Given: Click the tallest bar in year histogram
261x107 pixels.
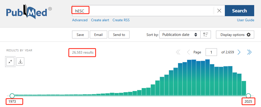Looking at the screenshot, I should 207,77.
